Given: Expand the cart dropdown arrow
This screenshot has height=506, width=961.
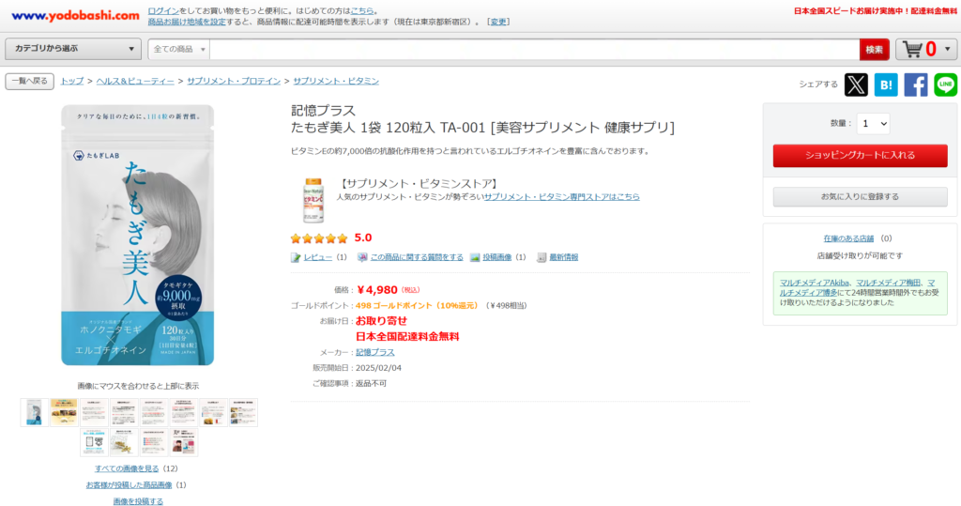Looking at the screenshot, I should tap(948, 49).
